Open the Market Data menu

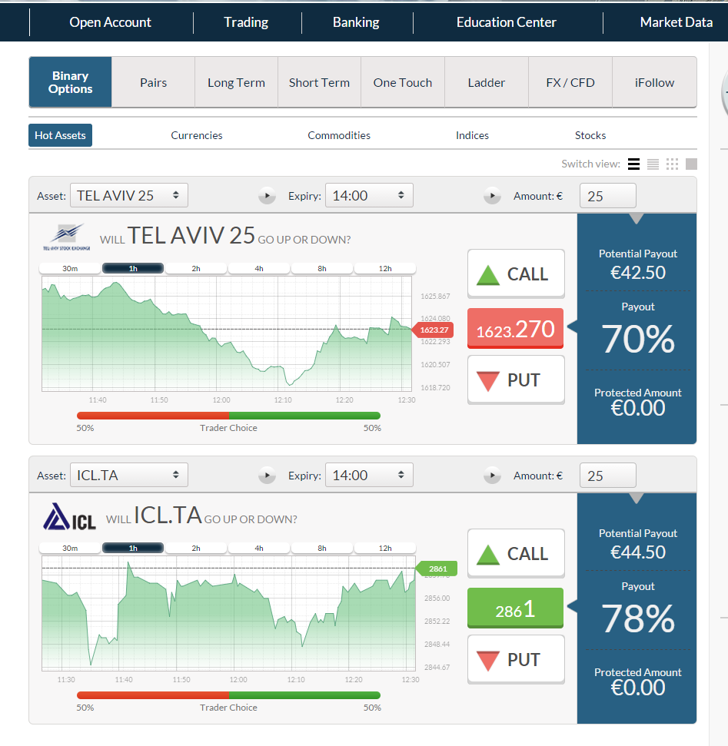pyautogui.click(x=676, y=22)
